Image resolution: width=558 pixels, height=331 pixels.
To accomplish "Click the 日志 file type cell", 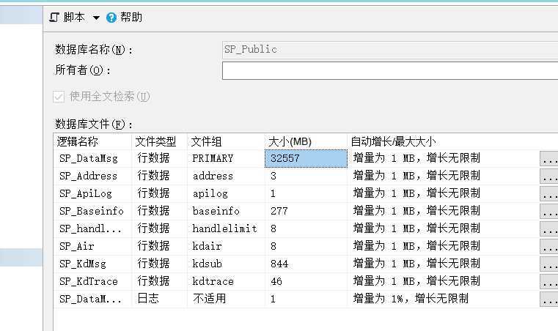I will pos(159,299).
